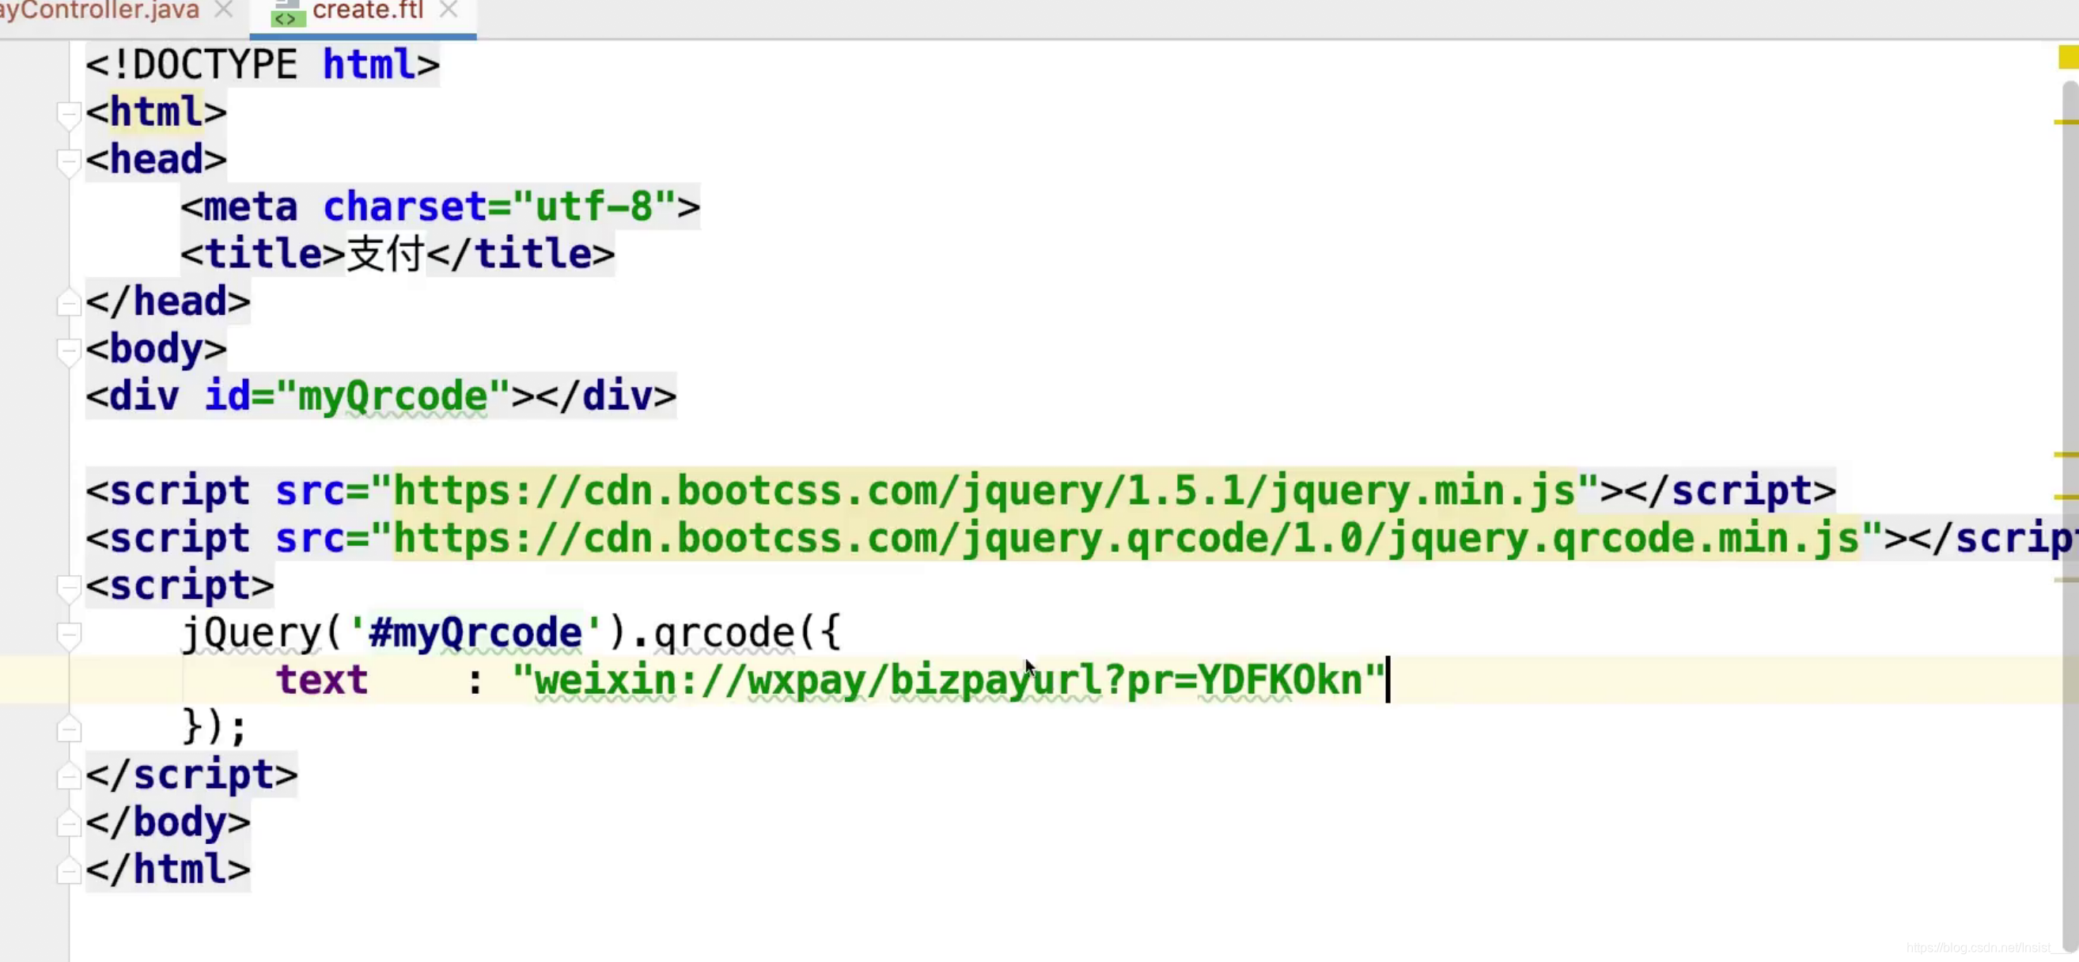Click the meta charset="utf-8" line

[440, 206]
